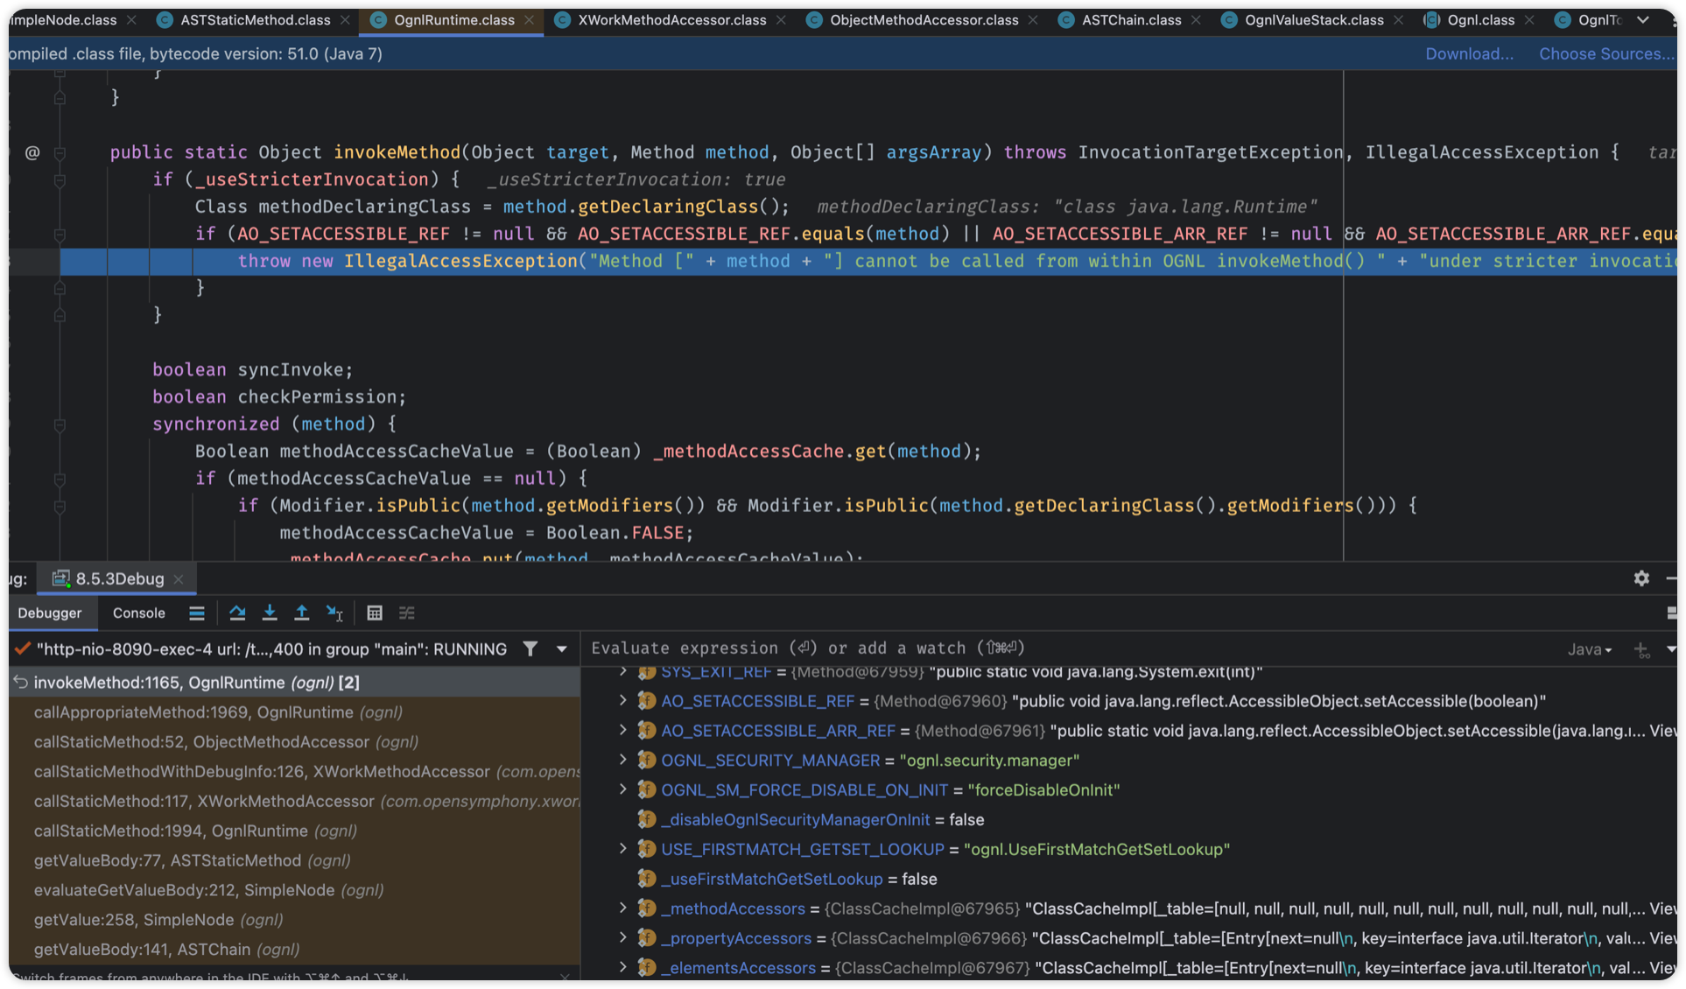This screenshot has height=989, width=1686.
Task: Expand the _elementsAccessors variable node
Action: click(x=622, y=968)
